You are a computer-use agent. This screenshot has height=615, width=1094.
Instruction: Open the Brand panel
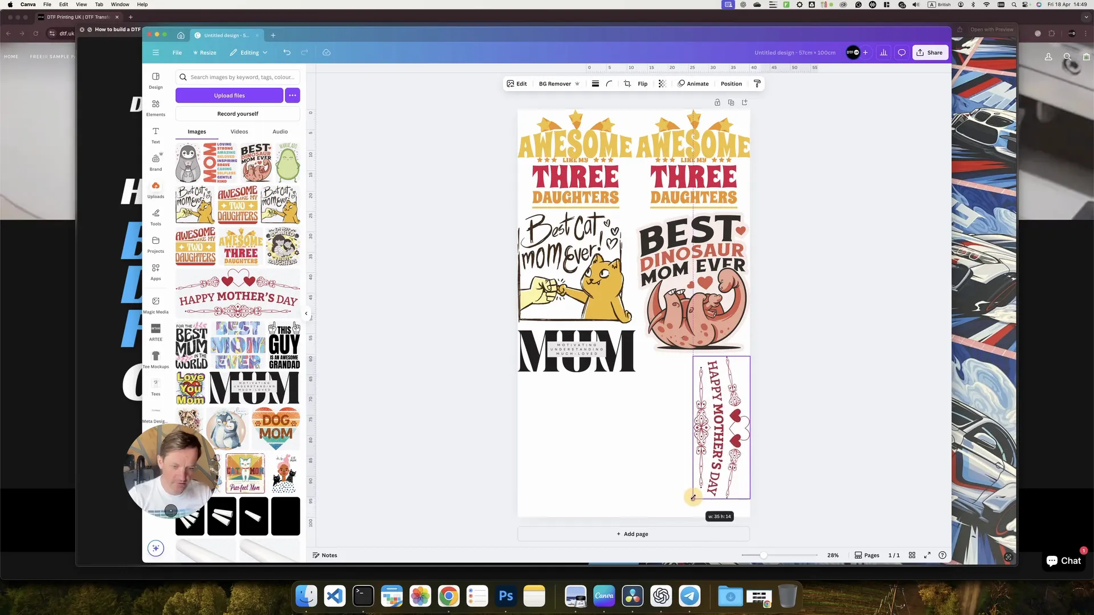(x=156, y=162)
